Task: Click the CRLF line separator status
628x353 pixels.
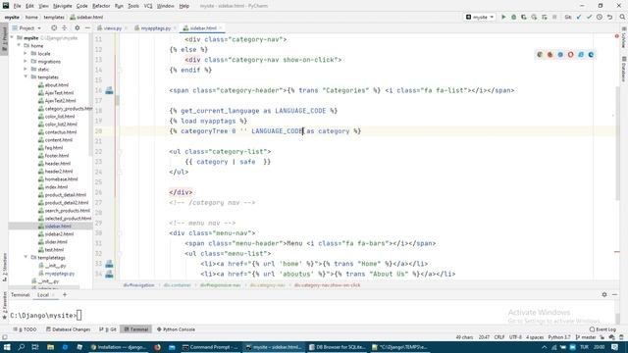Action: 499,337
